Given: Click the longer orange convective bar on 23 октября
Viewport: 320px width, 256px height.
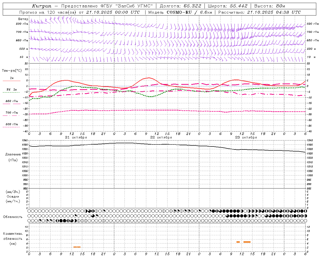Looking at the screenshot, I should [x=247, y=242].
